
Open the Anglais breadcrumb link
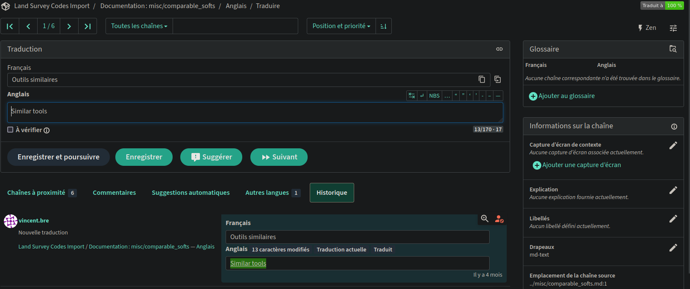click(x=236, y=6)
